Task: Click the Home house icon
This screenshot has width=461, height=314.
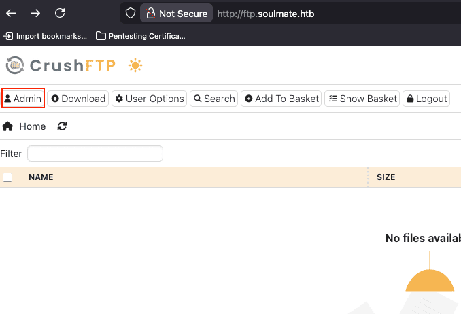Action: pos(8,126)
